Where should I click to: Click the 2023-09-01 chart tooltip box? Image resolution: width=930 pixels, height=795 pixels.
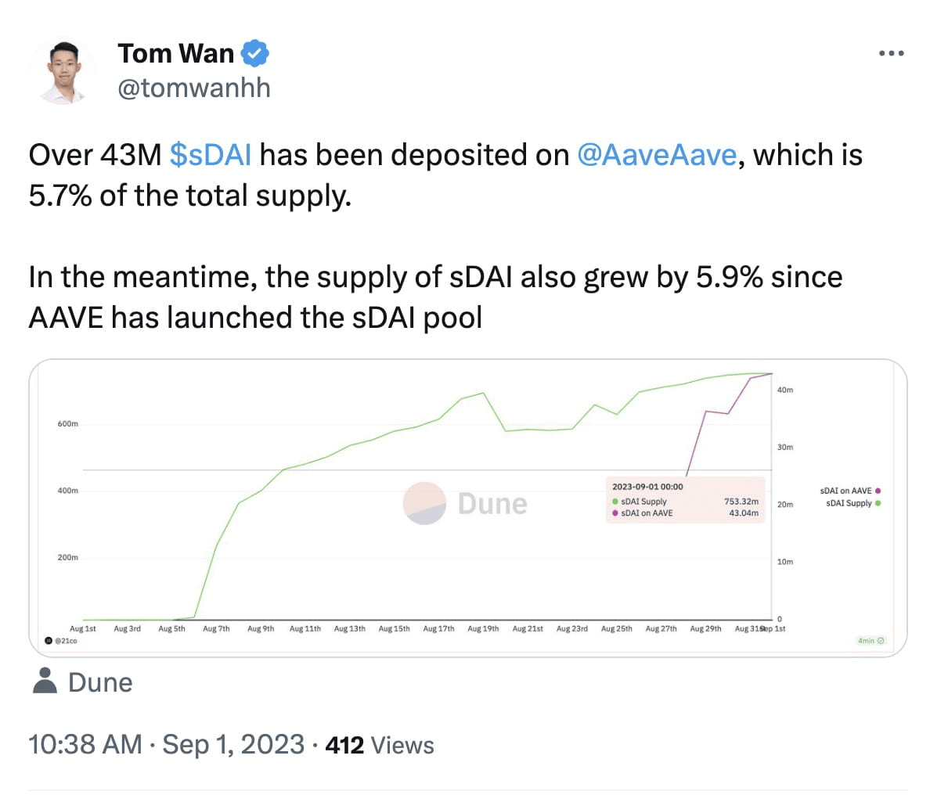click(687, 501)
